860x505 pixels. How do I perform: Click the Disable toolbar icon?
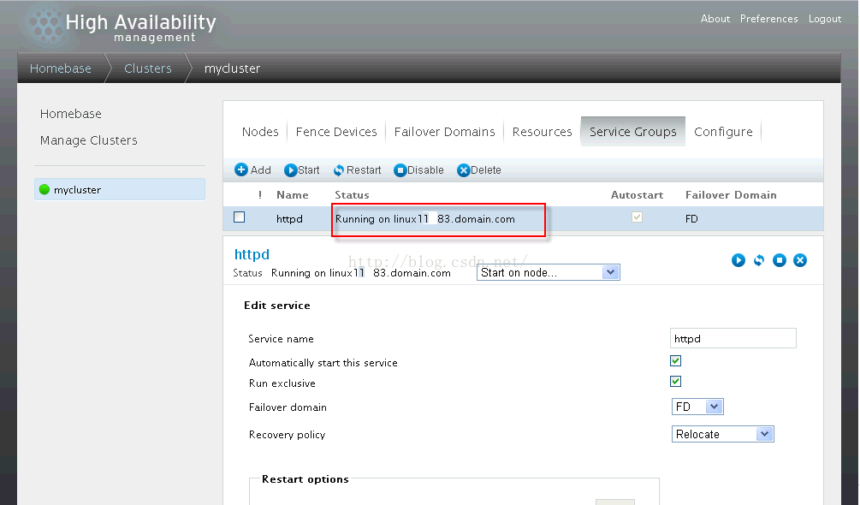[x=400, y=170]
